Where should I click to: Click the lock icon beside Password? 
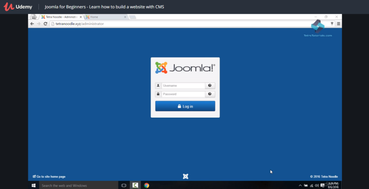(158, 94)
